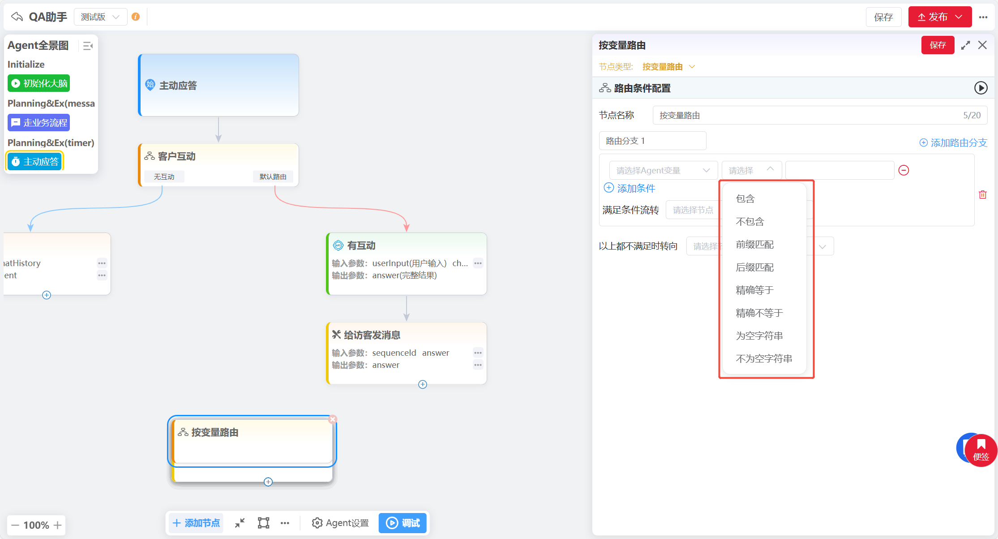Screen dimensions: 998x539
Task: Click the plus to zoom in canvas
Action: coord(58,525)
